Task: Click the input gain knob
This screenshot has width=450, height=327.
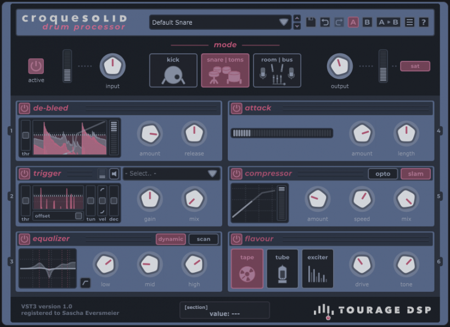Action: 113,66
